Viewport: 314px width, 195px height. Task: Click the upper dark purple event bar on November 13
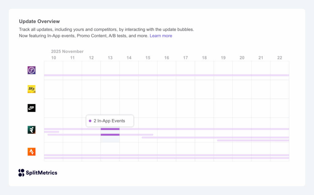[x=110, y=129]
